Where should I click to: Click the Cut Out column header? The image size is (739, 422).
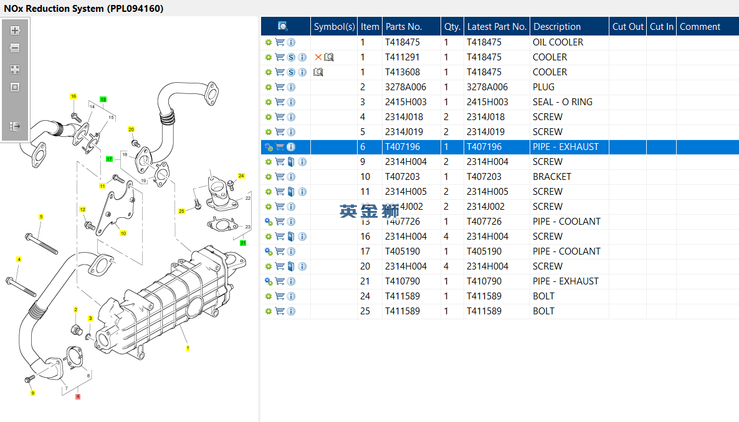[627, 26]
